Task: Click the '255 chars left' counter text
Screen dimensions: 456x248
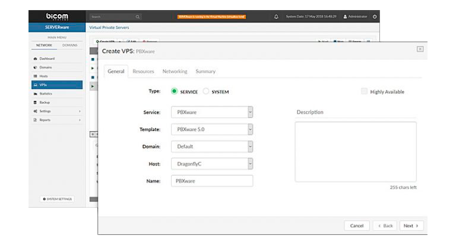Action: [x=403, y=187]
